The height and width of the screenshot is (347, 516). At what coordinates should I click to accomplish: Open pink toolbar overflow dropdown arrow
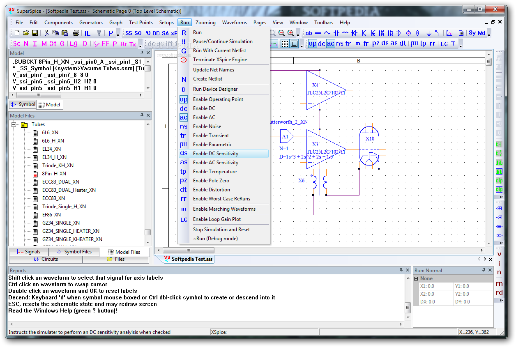(140, 44)
